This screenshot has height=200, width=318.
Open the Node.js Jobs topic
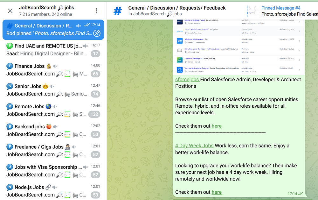53,191
